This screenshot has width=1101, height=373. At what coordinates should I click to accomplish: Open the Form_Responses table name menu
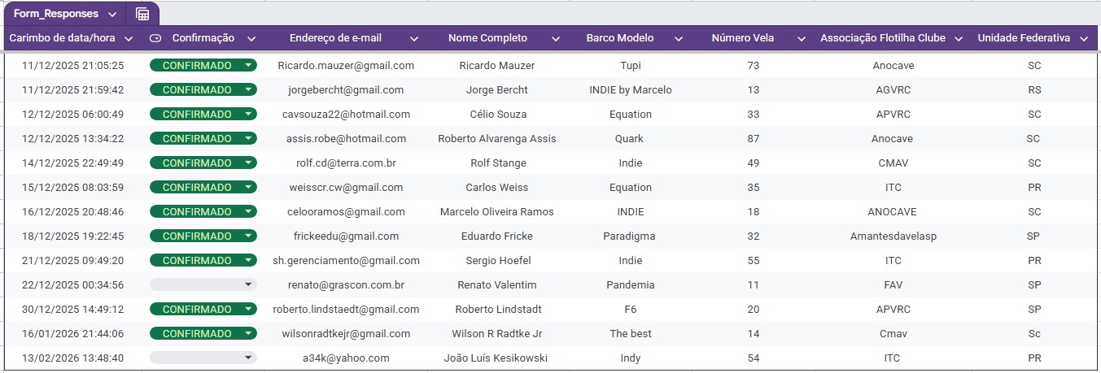111,15
